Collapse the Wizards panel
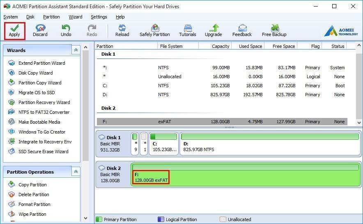The width and height of the screenshot is (363, 224). [76, 50]
